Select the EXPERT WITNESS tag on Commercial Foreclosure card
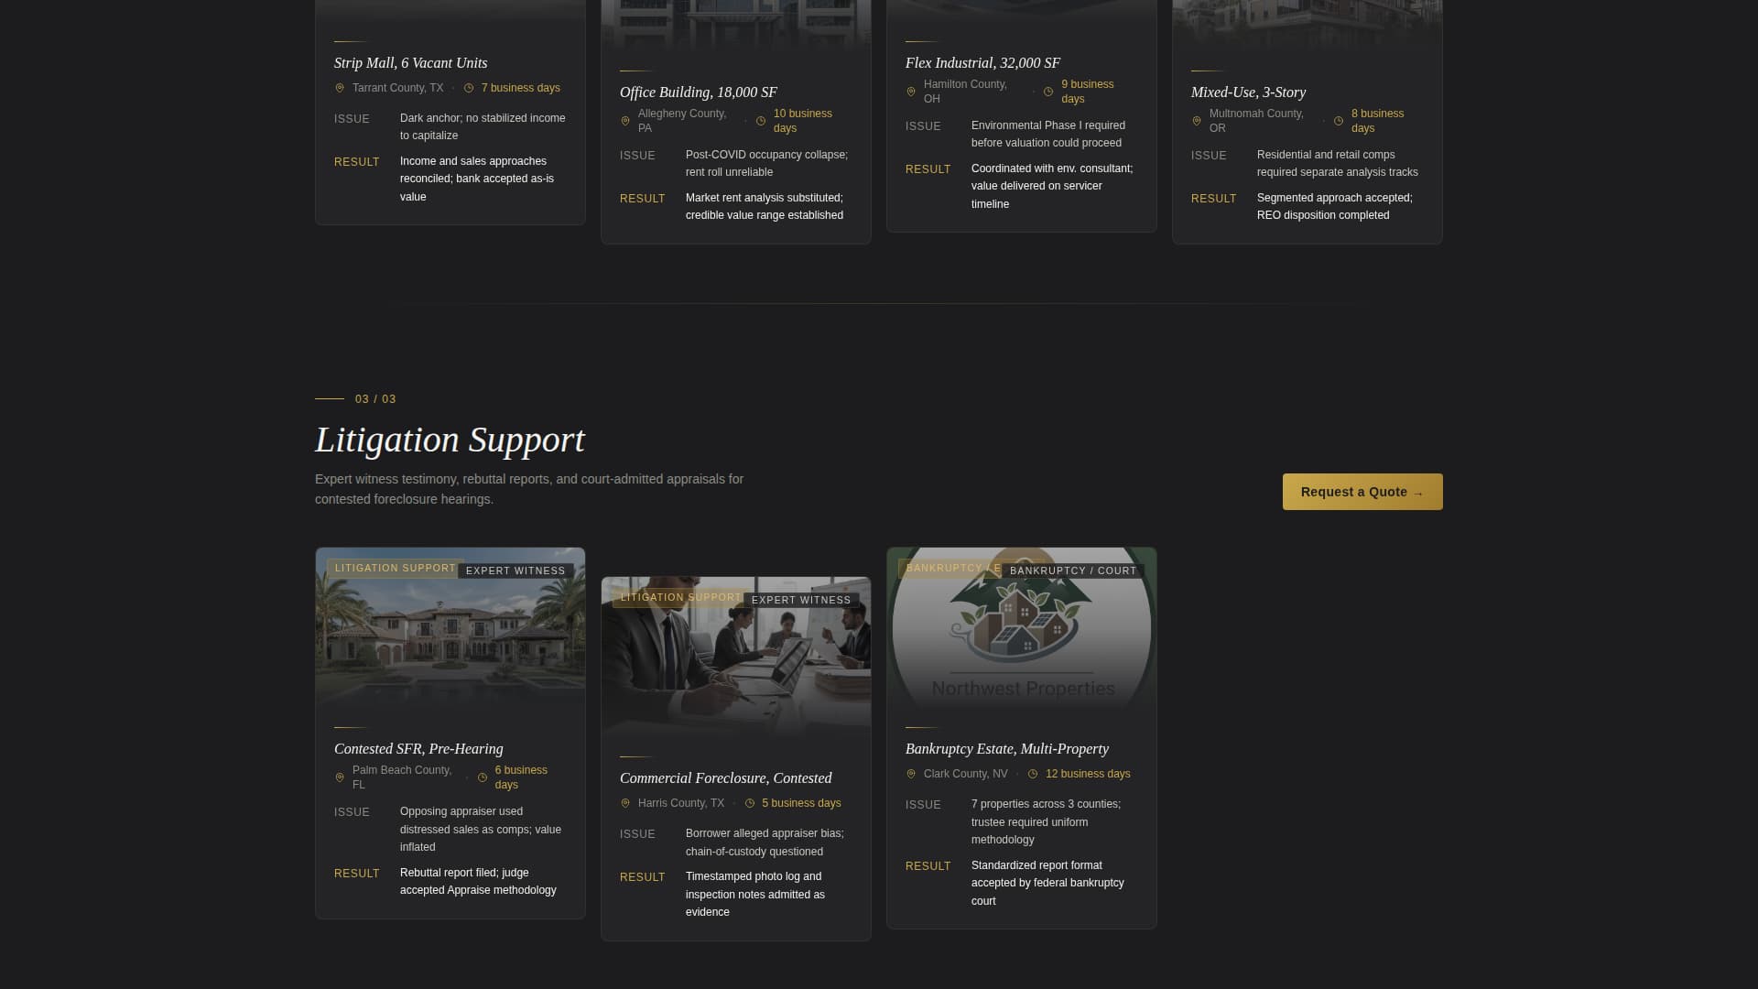1758x989 pixels. click(799, 600)
